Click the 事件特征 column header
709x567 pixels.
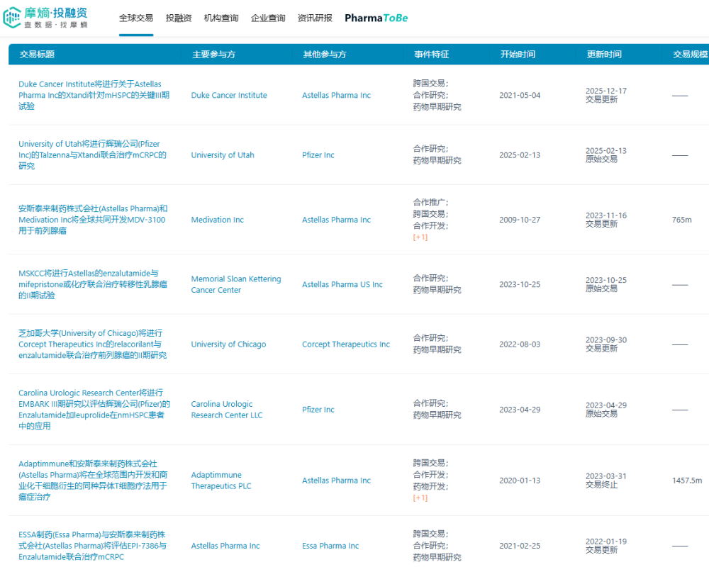[431, 55]
